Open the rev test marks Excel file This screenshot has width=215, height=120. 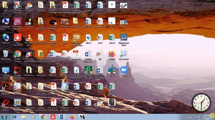(112, 89)
